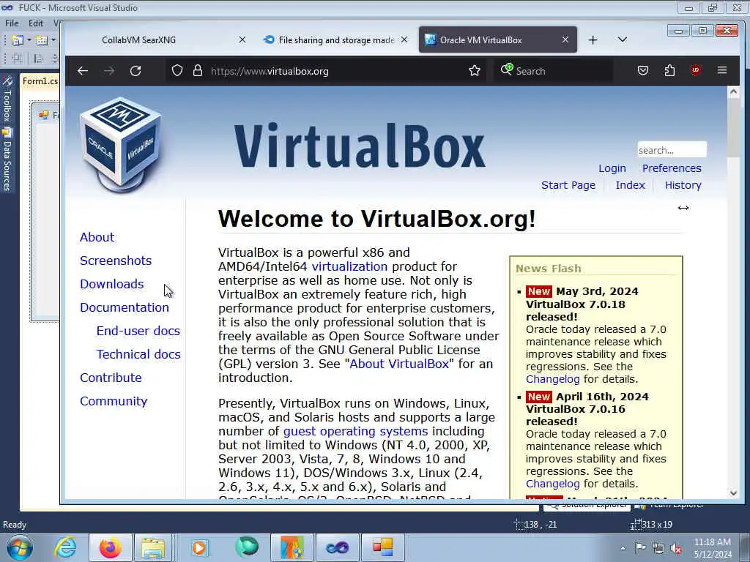Follow the virtualization link in the intro
Screen dimensions: 750x562
coord(349,266)
